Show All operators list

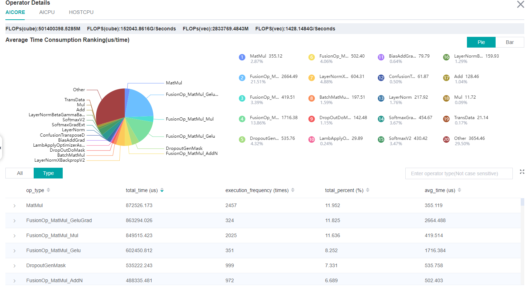click(x=20, y=173)
